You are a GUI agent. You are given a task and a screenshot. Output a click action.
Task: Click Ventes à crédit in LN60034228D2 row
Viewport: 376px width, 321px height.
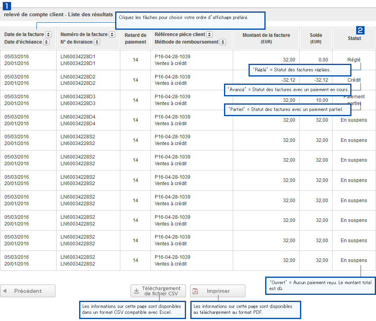coord(171,83)
